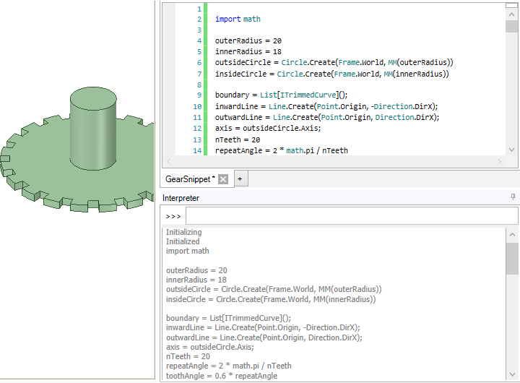The width and height of the screenshot is (520, 383).
Task: Click 'outerRadius = 20' line in editor
Action: tap(248, 40)
